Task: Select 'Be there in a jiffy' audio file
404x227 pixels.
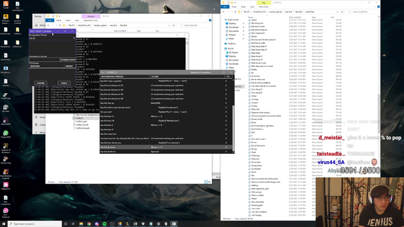Action: click(258, 43)
